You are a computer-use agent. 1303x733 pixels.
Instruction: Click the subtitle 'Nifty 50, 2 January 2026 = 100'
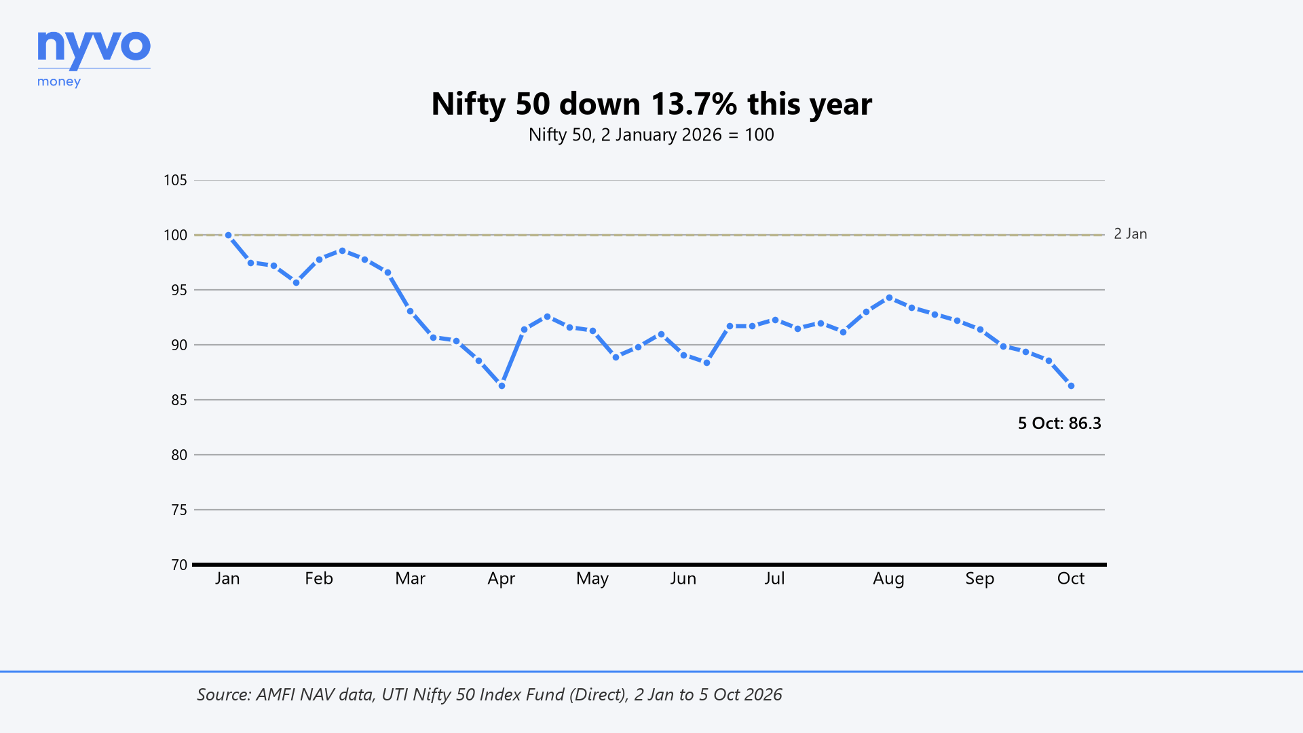pyautogui.click(x=651, y=134)
